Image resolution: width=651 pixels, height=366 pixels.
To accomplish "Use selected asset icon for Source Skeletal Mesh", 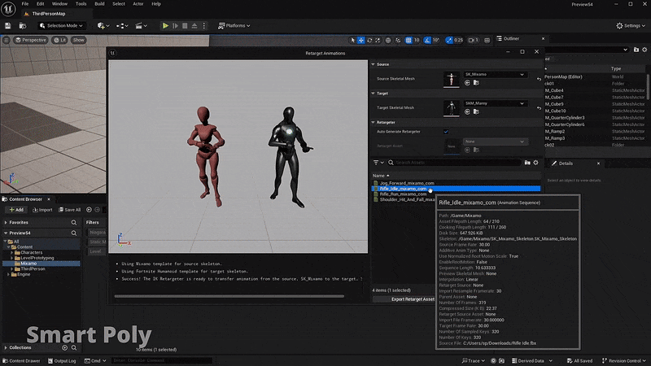I will pos(467,83).
